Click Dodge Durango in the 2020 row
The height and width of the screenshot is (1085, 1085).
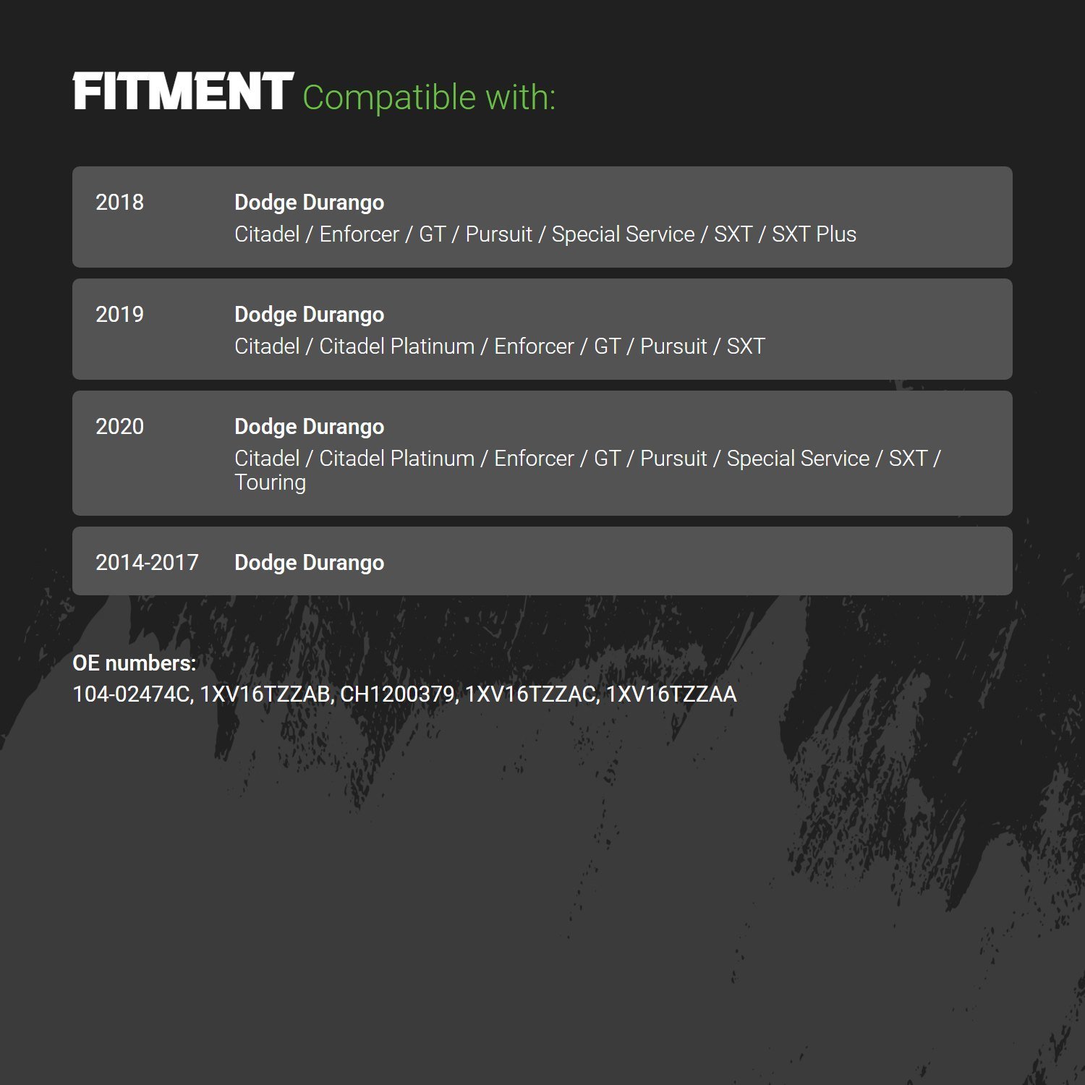(309, 427)
